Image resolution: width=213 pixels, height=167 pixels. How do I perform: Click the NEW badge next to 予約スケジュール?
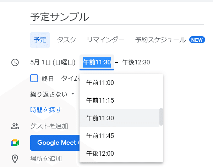[197, 40]
